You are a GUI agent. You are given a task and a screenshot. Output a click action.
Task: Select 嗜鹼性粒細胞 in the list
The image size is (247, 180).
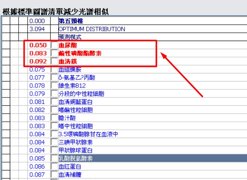point(76,110)
